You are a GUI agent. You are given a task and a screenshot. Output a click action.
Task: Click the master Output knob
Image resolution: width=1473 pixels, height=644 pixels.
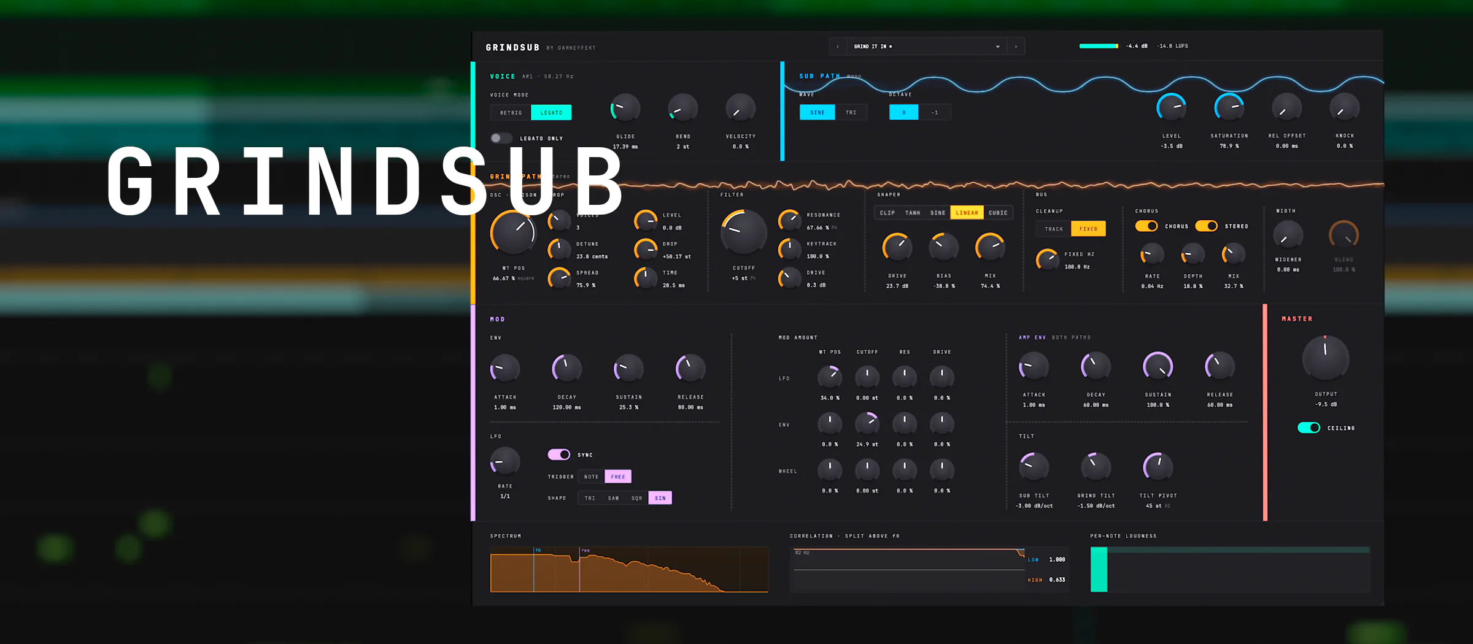tap(1326, 358)
